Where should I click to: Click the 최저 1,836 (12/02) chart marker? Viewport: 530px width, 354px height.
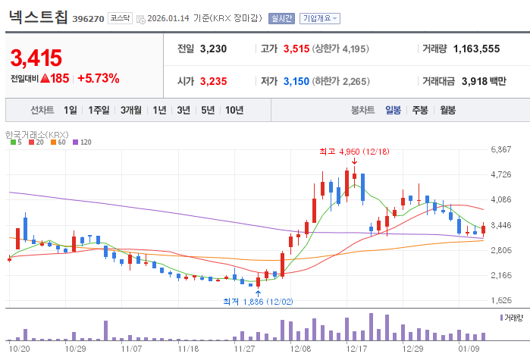258,301
